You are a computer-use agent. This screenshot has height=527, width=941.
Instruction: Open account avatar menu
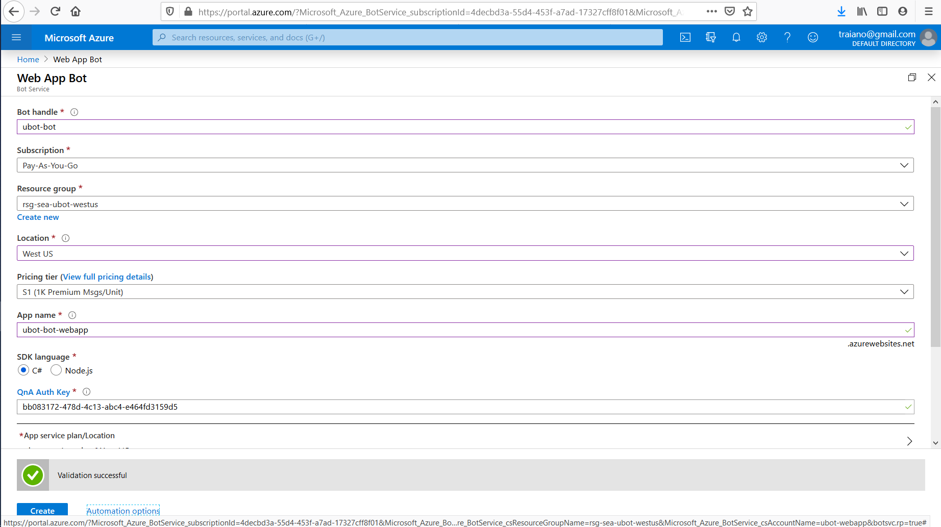click(928, 38)
